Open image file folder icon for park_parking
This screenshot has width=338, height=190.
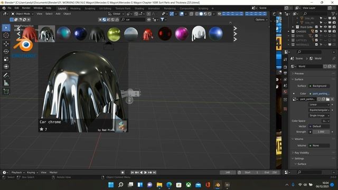pyautogui.click(x=327, y=99)
